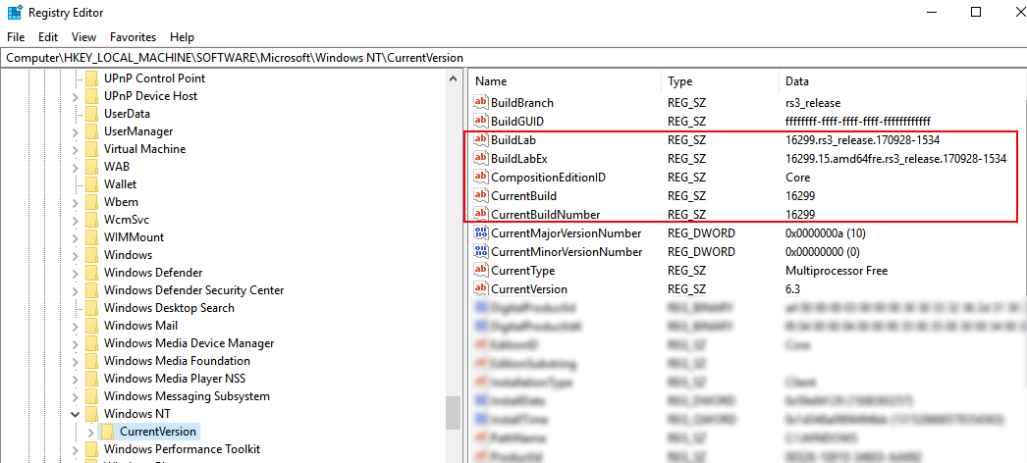Expand the WcmSvc key
The image size is (1027, 463).
(75, 220)
